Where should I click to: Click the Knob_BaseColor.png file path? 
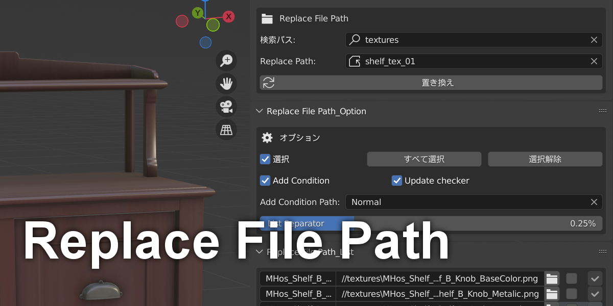440,278
